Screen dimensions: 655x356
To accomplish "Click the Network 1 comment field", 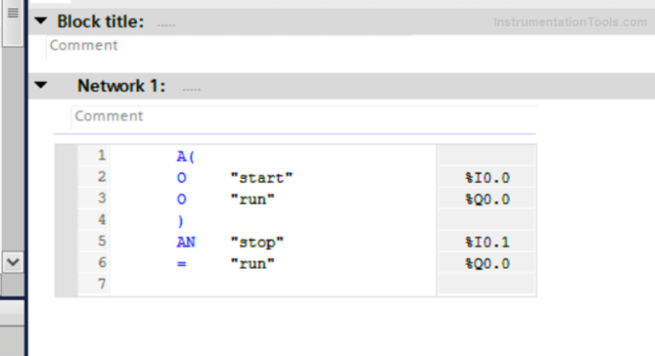I will [305, 117].
